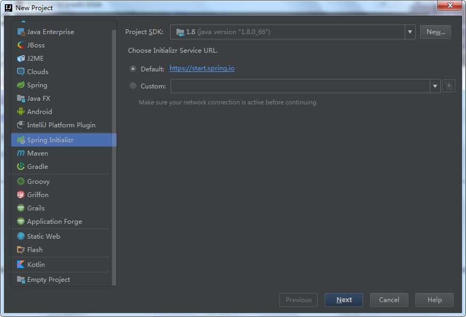Click the Grails icon
The image size is (466, 317).
(x=21, y=208)
